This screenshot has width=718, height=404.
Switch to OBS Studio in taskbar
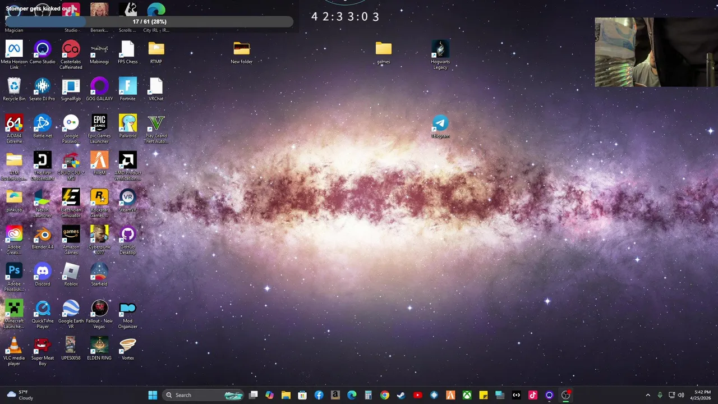pyautogui.click(x=565, y=395)
